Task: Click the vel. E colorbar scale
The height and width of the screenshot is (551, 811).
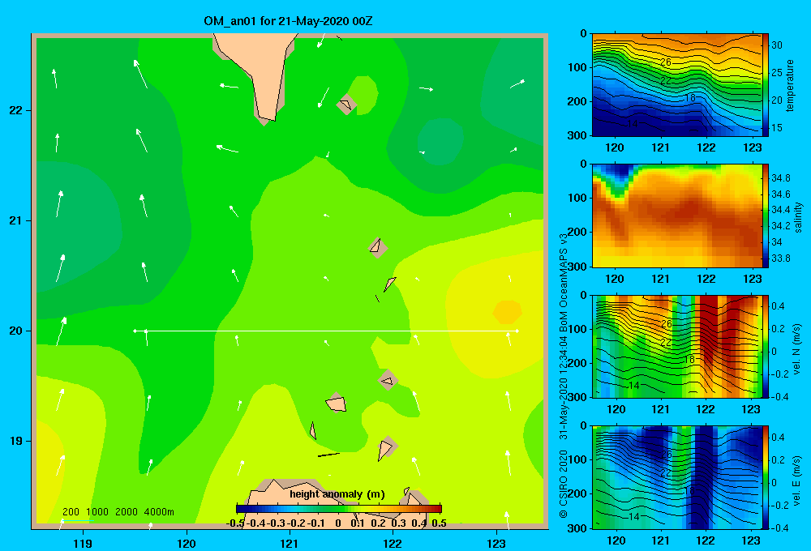Action: click(766, 477)
